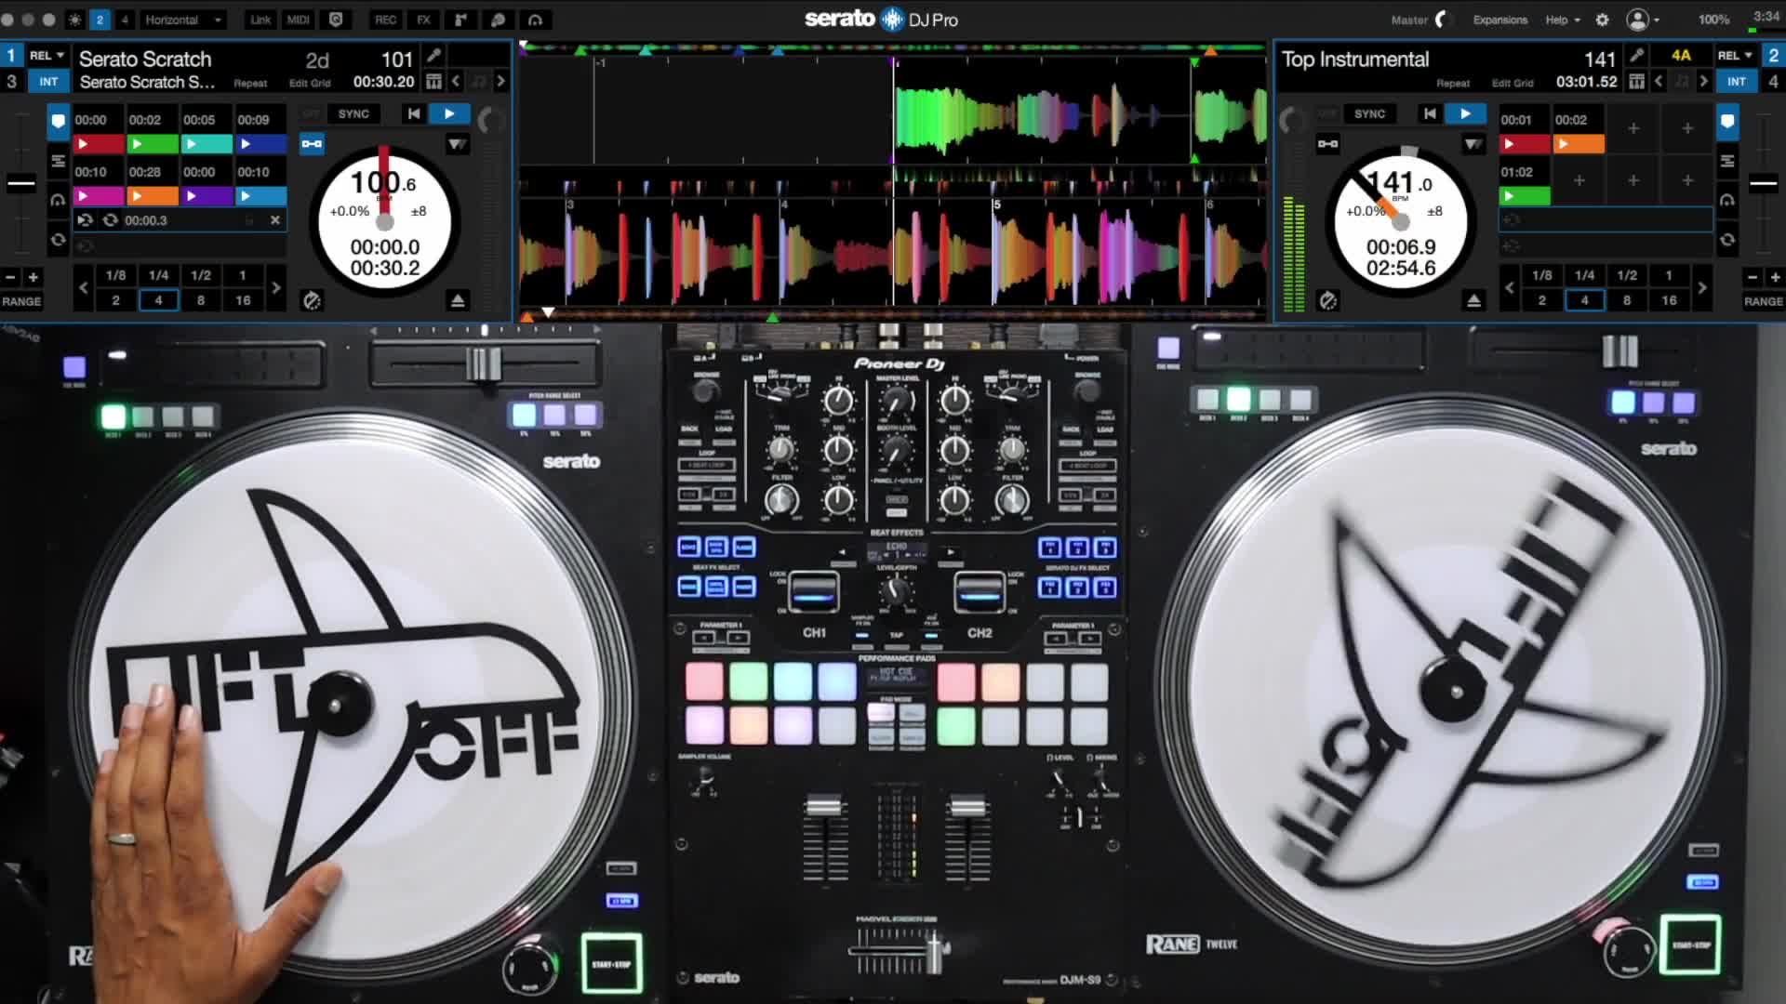Screen dimensions: 1786x1004
Task: Eject track from Top Instrumental deck
Action: pos(1473,300)
